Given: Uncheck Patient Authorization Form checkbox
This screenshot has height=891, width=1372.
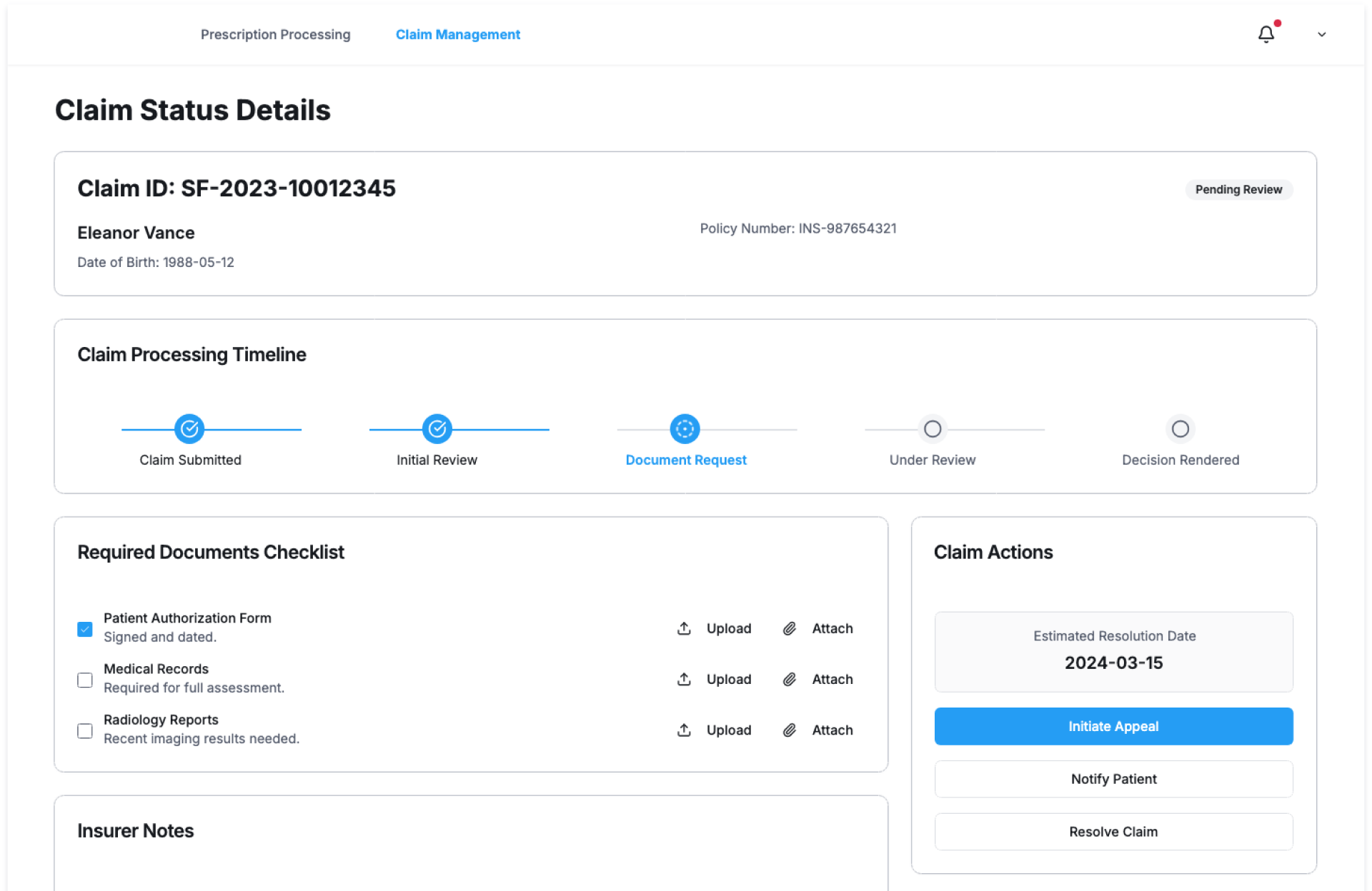Looking at the screenshot, I should [85, 629].
